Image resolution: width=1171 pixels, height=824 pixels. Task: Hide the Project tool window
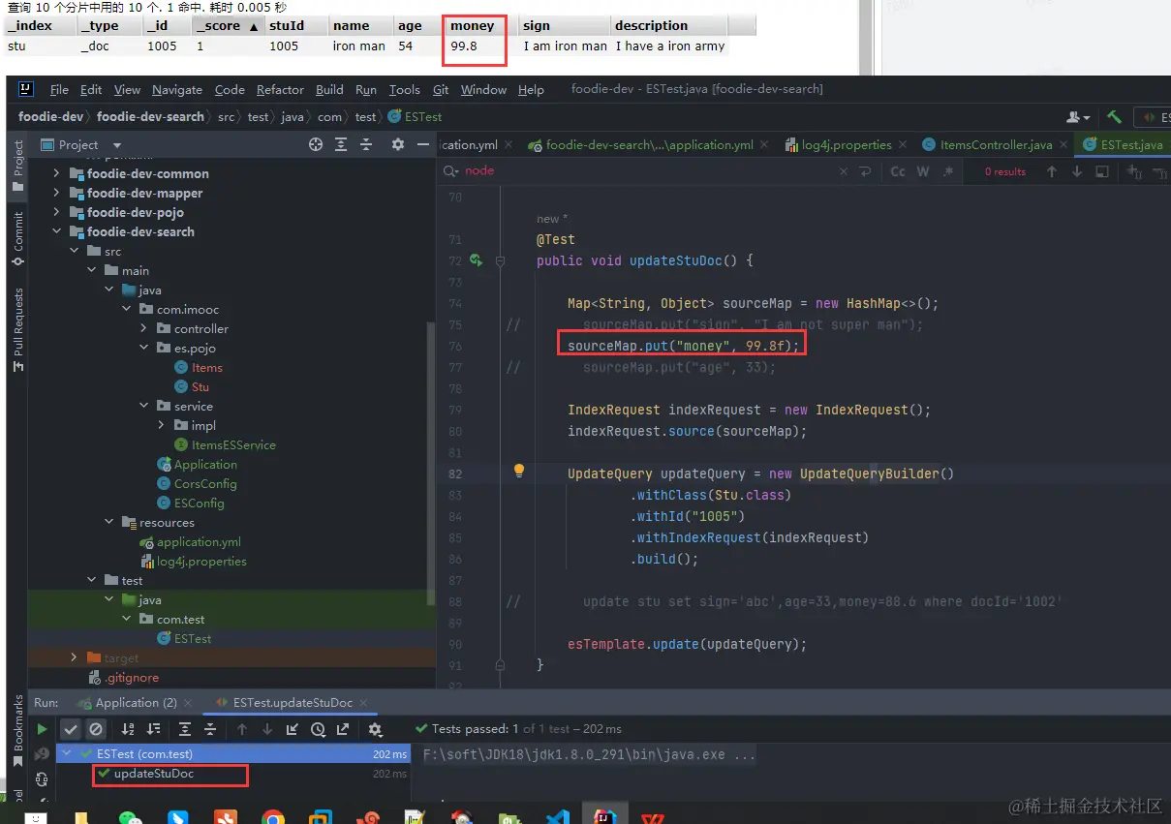click(x=422, y=144)
